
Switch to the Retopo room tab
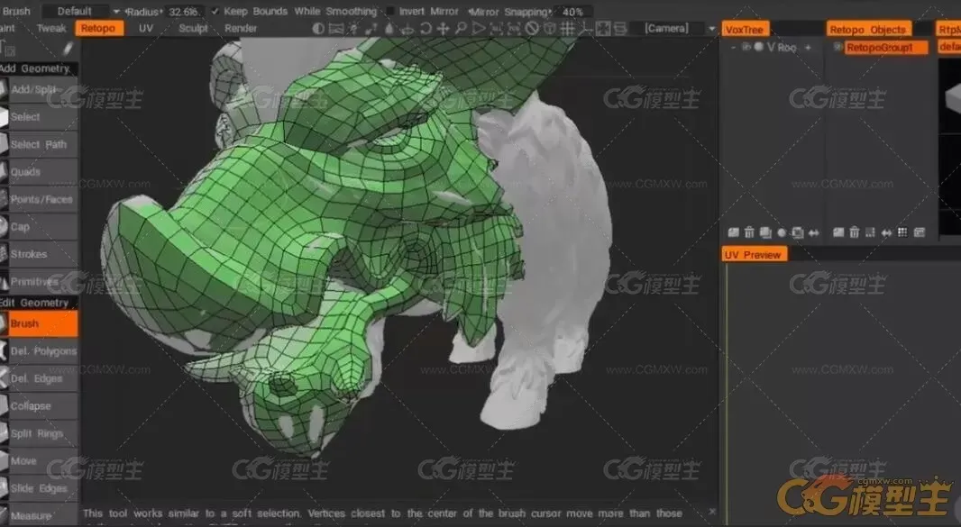click(98, 28)
